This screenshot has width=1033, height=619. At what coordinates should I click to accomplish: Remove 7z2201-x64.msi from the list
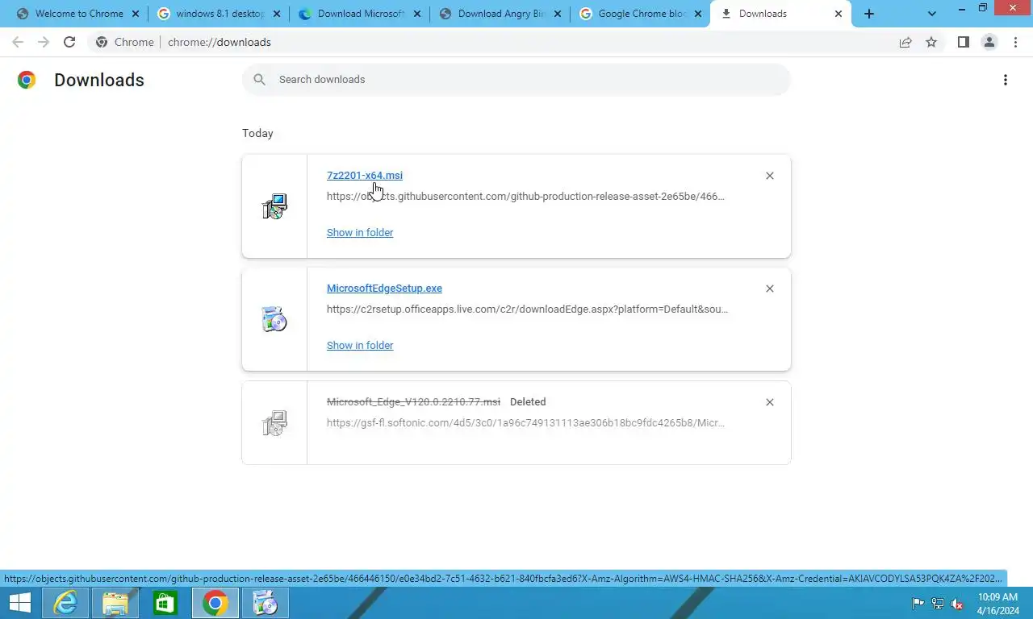(770, 176)
